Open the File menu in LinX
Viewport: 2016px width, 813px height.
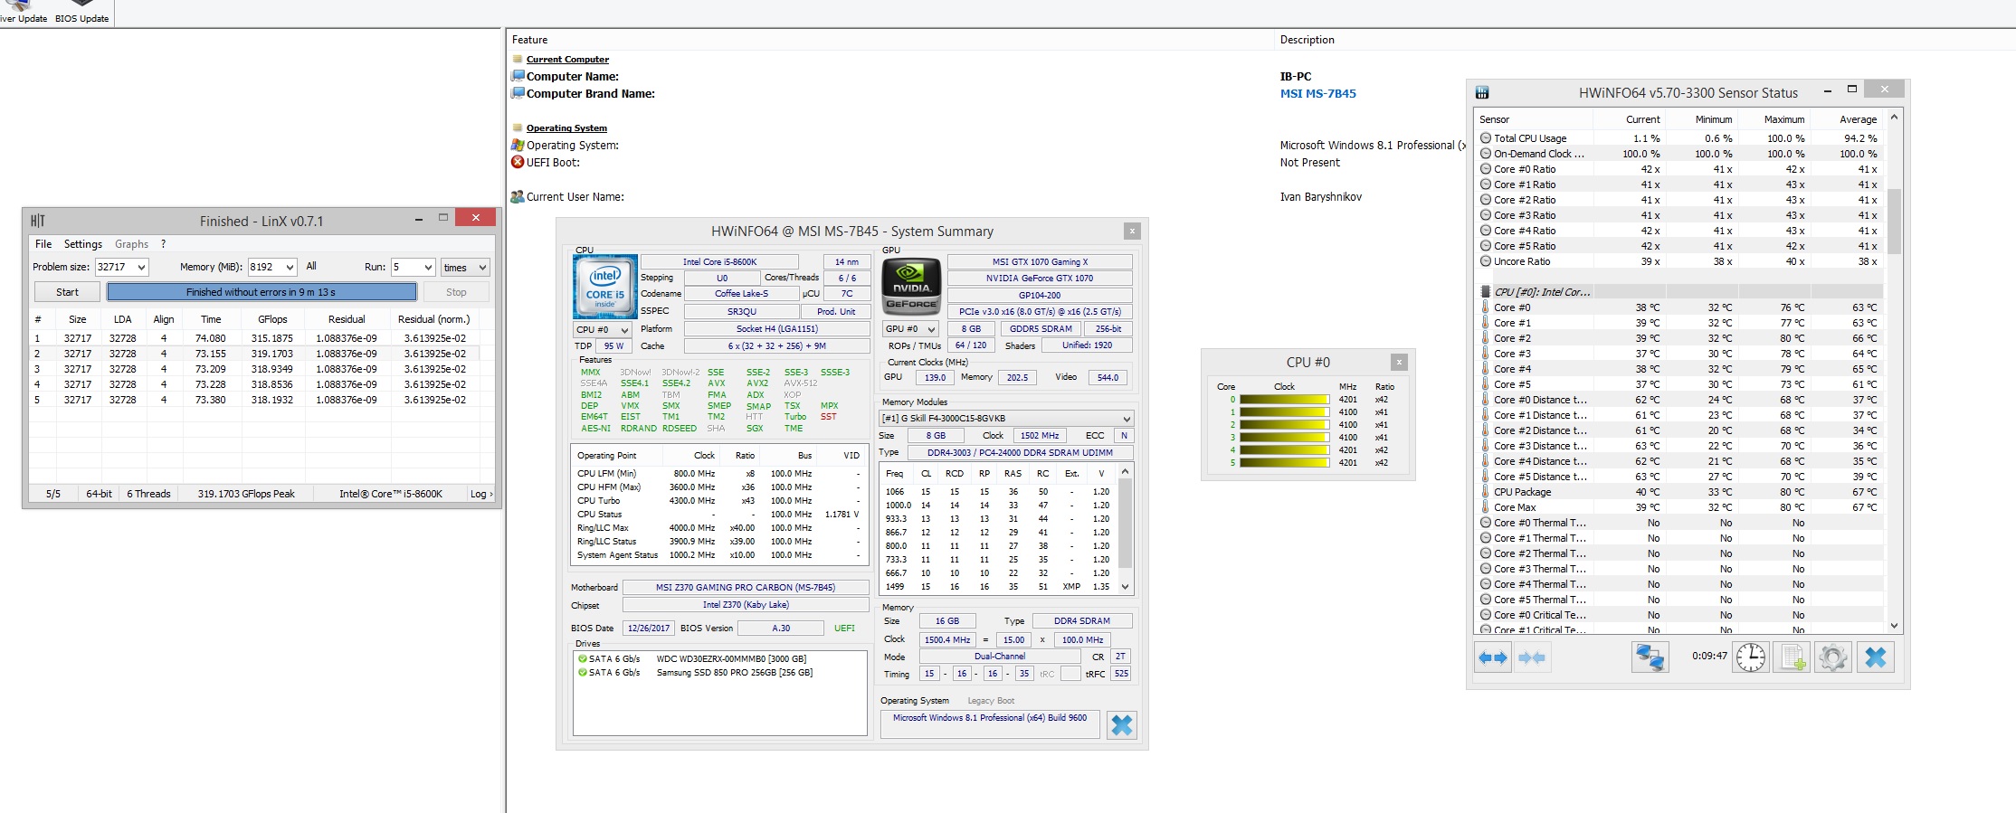click(43, 244)
